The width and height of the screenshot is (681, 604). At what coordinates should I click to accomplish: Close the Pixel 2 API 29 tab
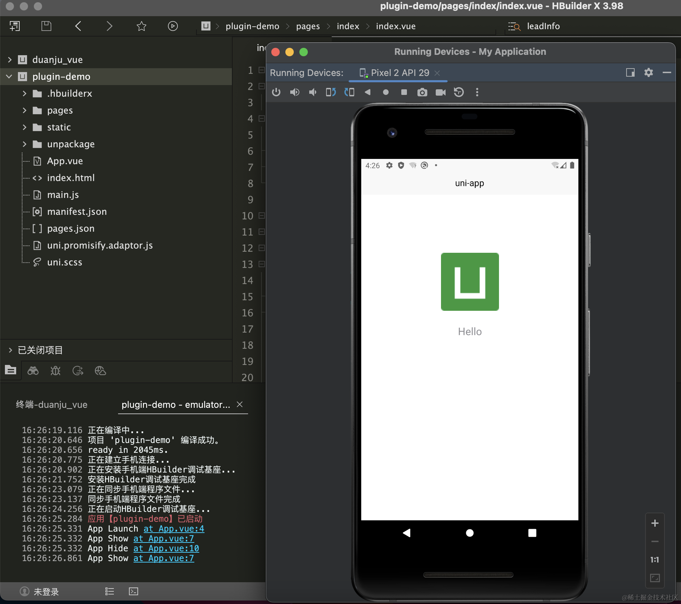(x=437, y=73)
